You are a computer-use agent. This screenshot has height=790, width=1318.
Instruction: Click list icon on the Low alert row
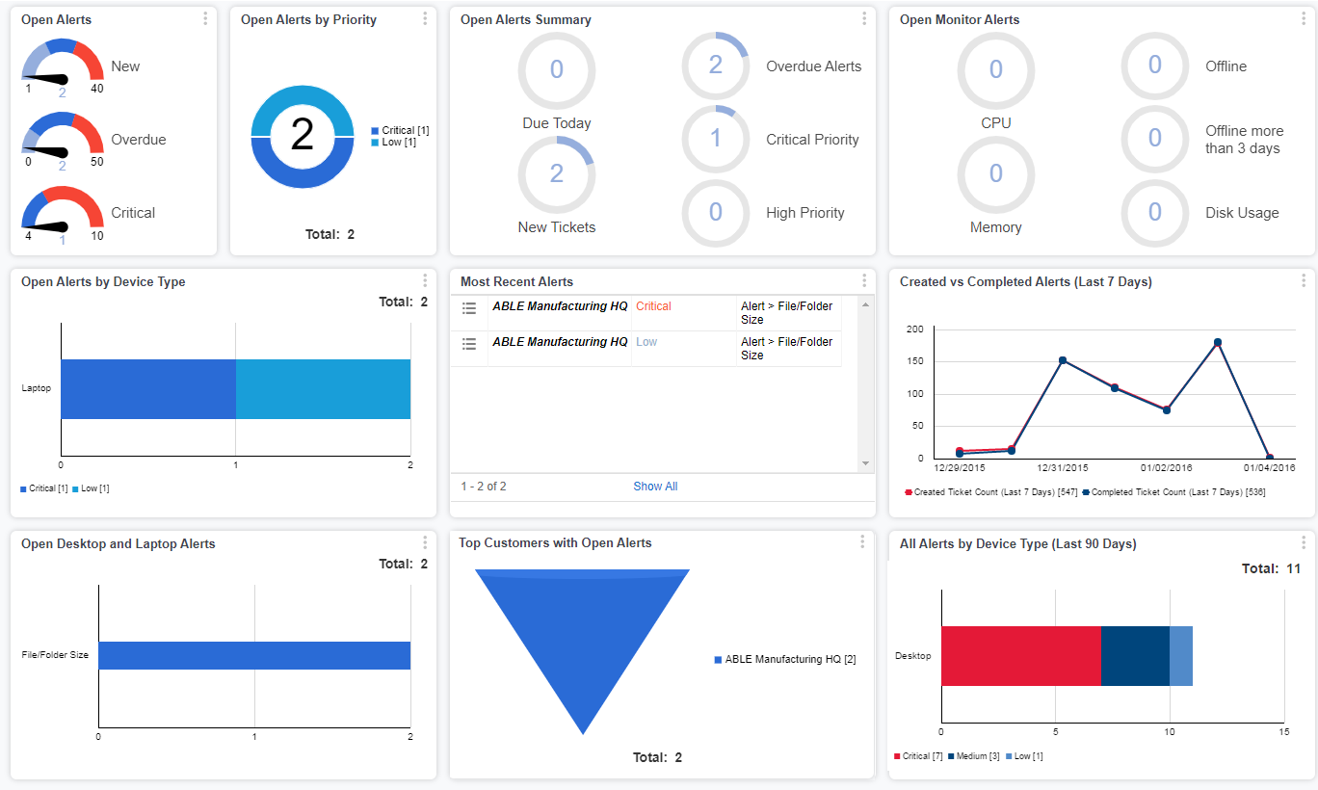tap(469, 344)
